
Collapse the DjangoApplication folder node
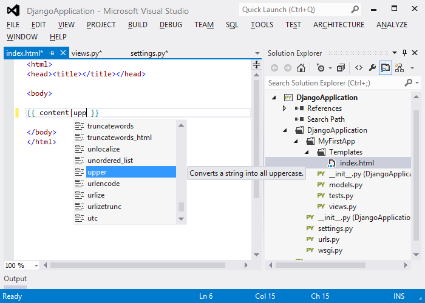click(285, 130)
